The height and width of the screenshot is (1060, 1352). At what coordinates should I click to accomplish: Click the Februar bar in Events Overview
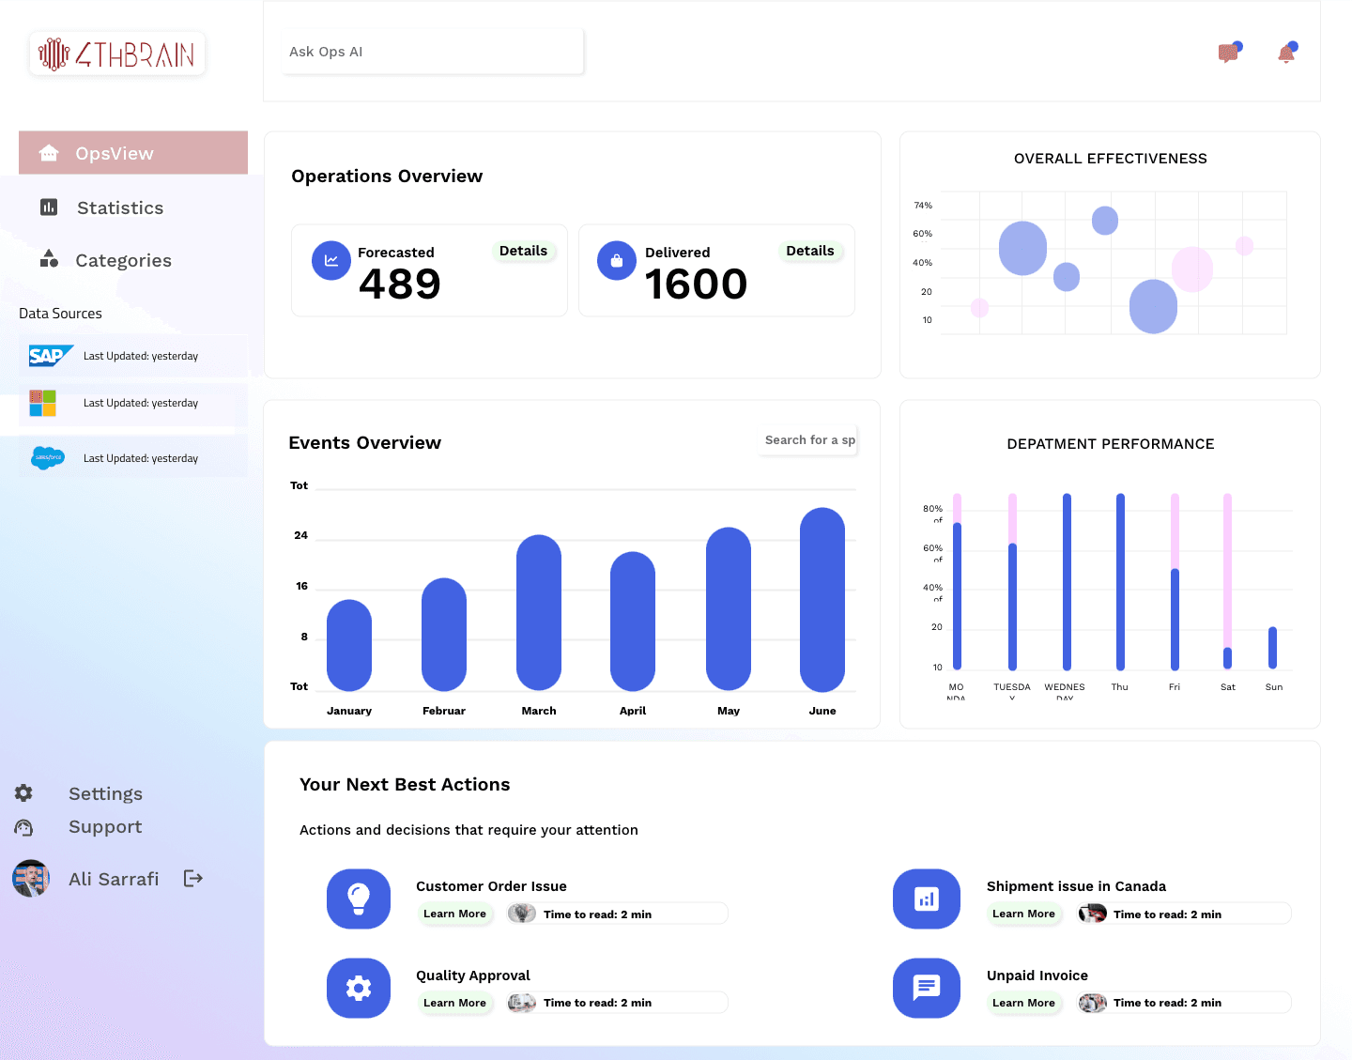pos(444,635)
